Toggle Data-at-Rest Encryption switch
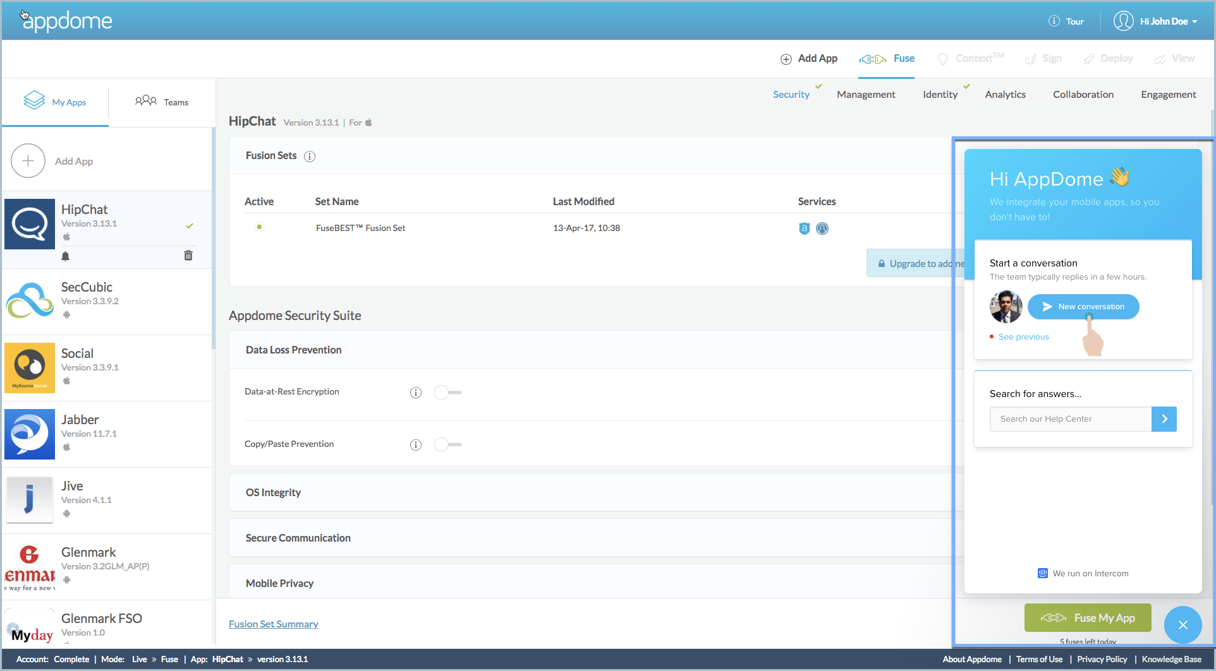The width and height of the screenshot is (1216, 671). (447, 393)
